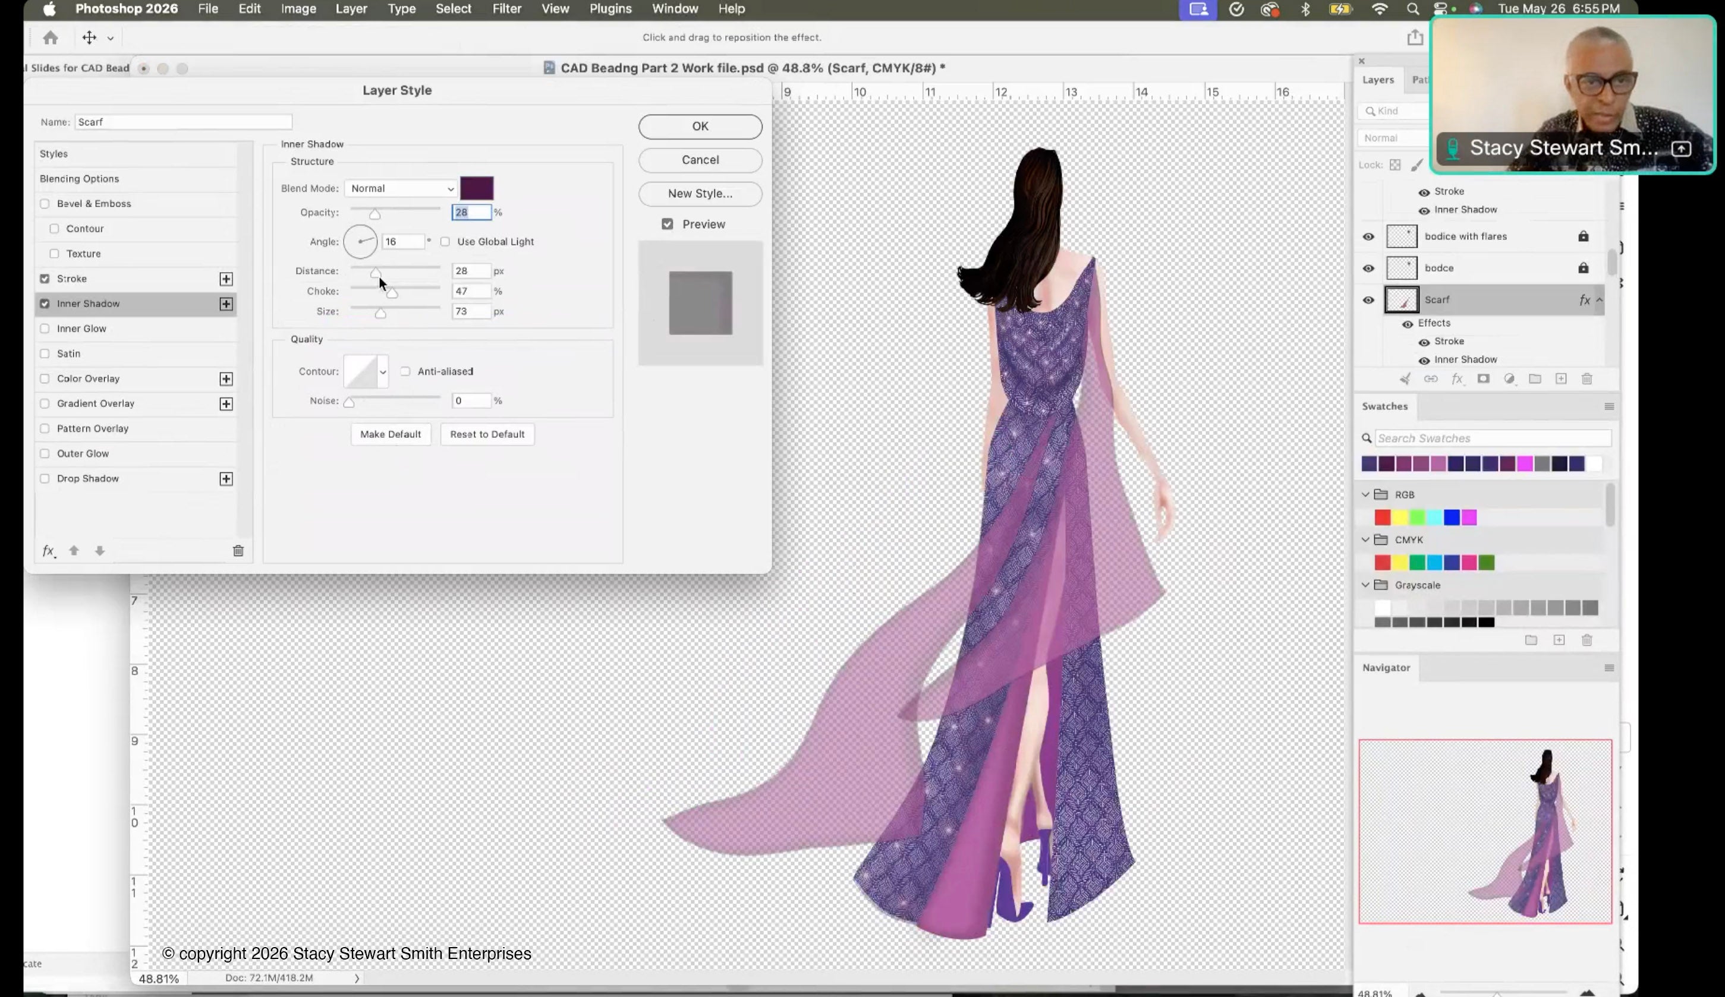Click the link layers icon in Layers panel
This screenshot has width=1725, height=997.
pos(1431,378)
